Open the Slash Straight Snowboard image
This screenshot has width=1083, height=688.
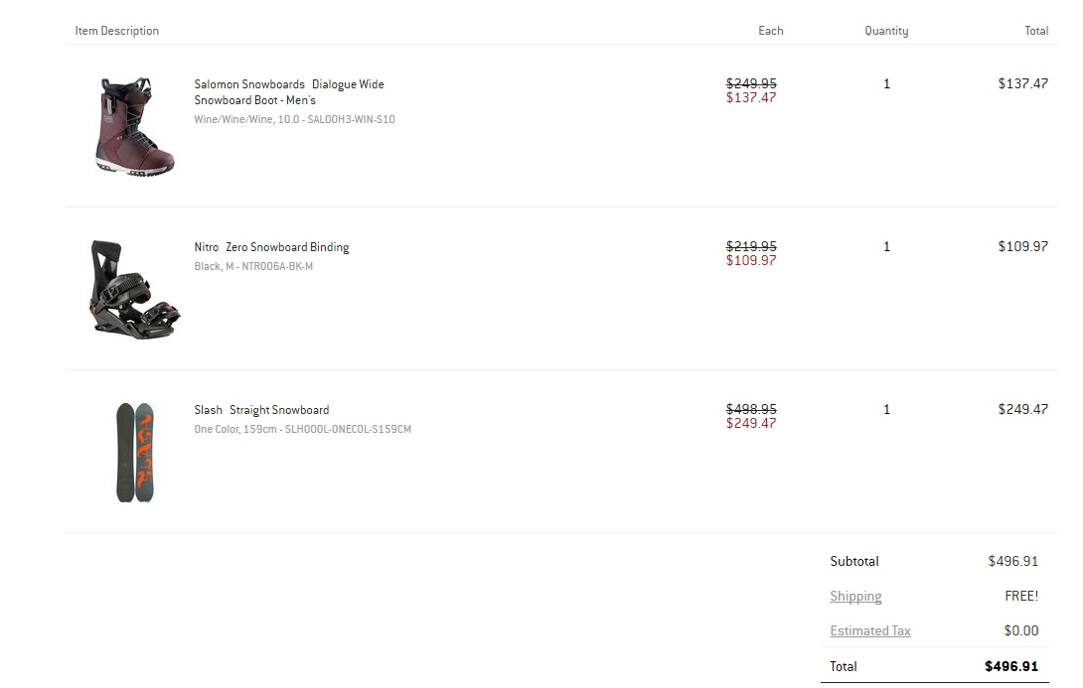point(135,453)
